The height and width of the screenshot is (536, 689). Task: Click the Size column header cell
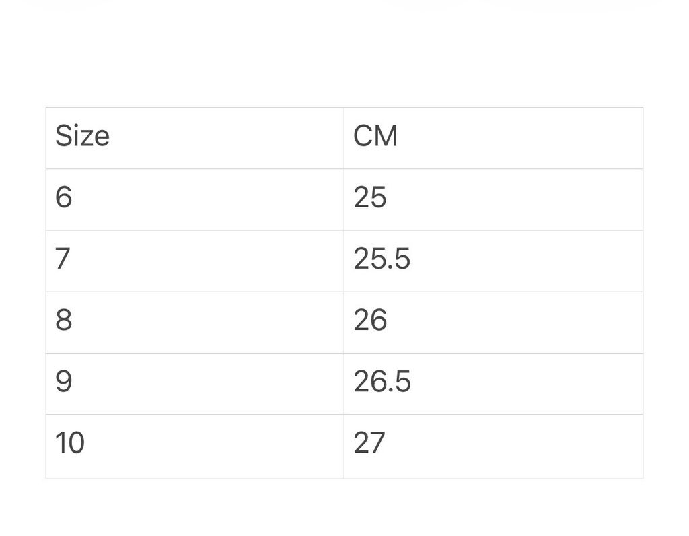pos(194,138)
